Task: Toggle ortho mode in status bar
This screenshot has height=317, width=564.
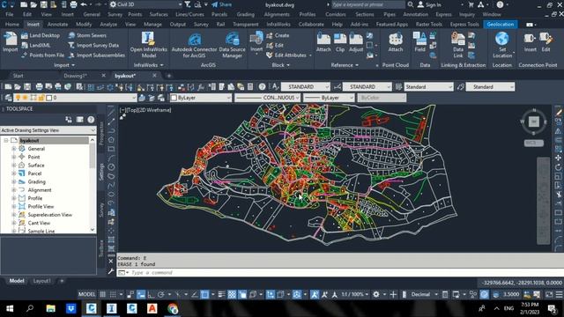Action: point(151,294)
